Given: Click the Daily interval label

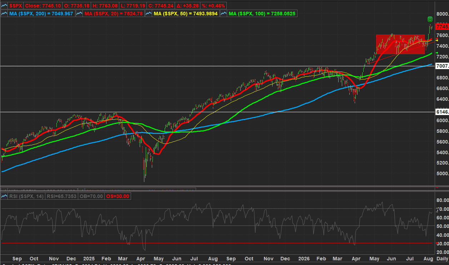Looking at the screenshot, I should [x=442, y=259].
